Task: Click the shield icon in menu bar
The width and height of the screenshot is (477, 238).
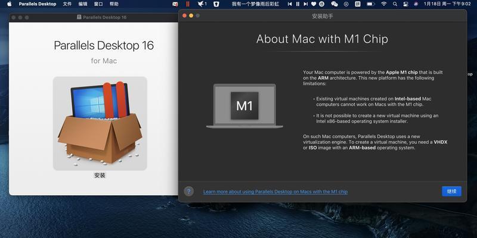Action: pos(216,4)
